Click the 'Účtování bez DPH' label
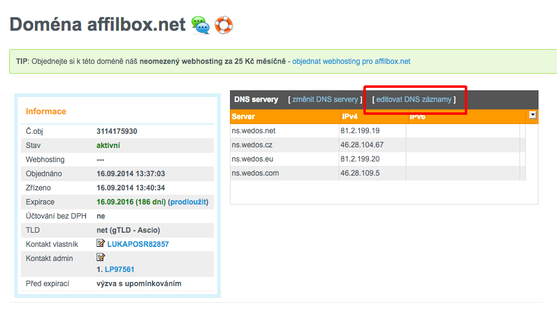The image size is (557, 323). click(x=56, y=216)
